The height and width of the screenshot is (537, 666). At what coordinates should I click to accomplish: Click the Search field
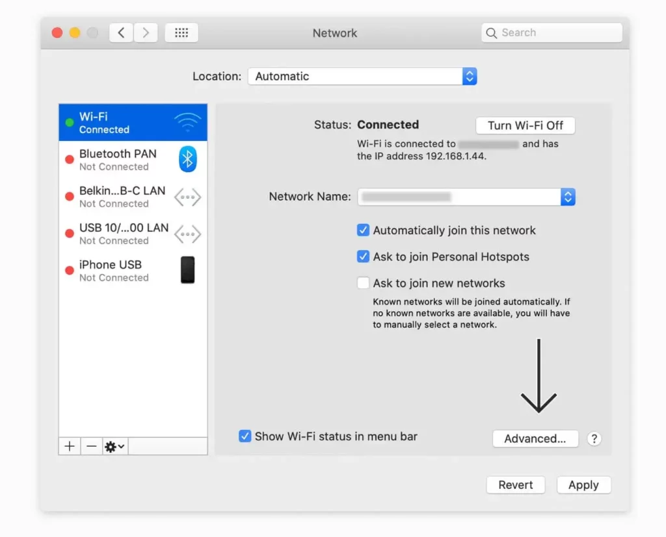coord(552,32)
